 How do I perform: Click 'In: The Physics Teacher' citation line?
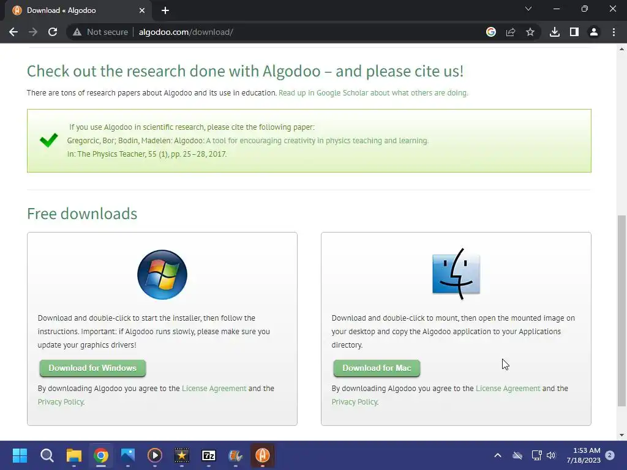(147, 154)
